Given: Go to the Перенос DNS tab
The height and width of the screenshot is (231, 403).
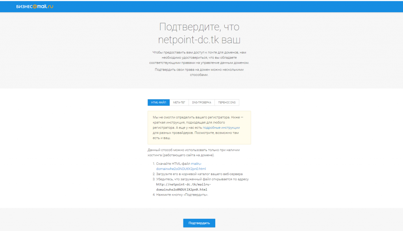Looking at the screenshot, I should [227, 102].
